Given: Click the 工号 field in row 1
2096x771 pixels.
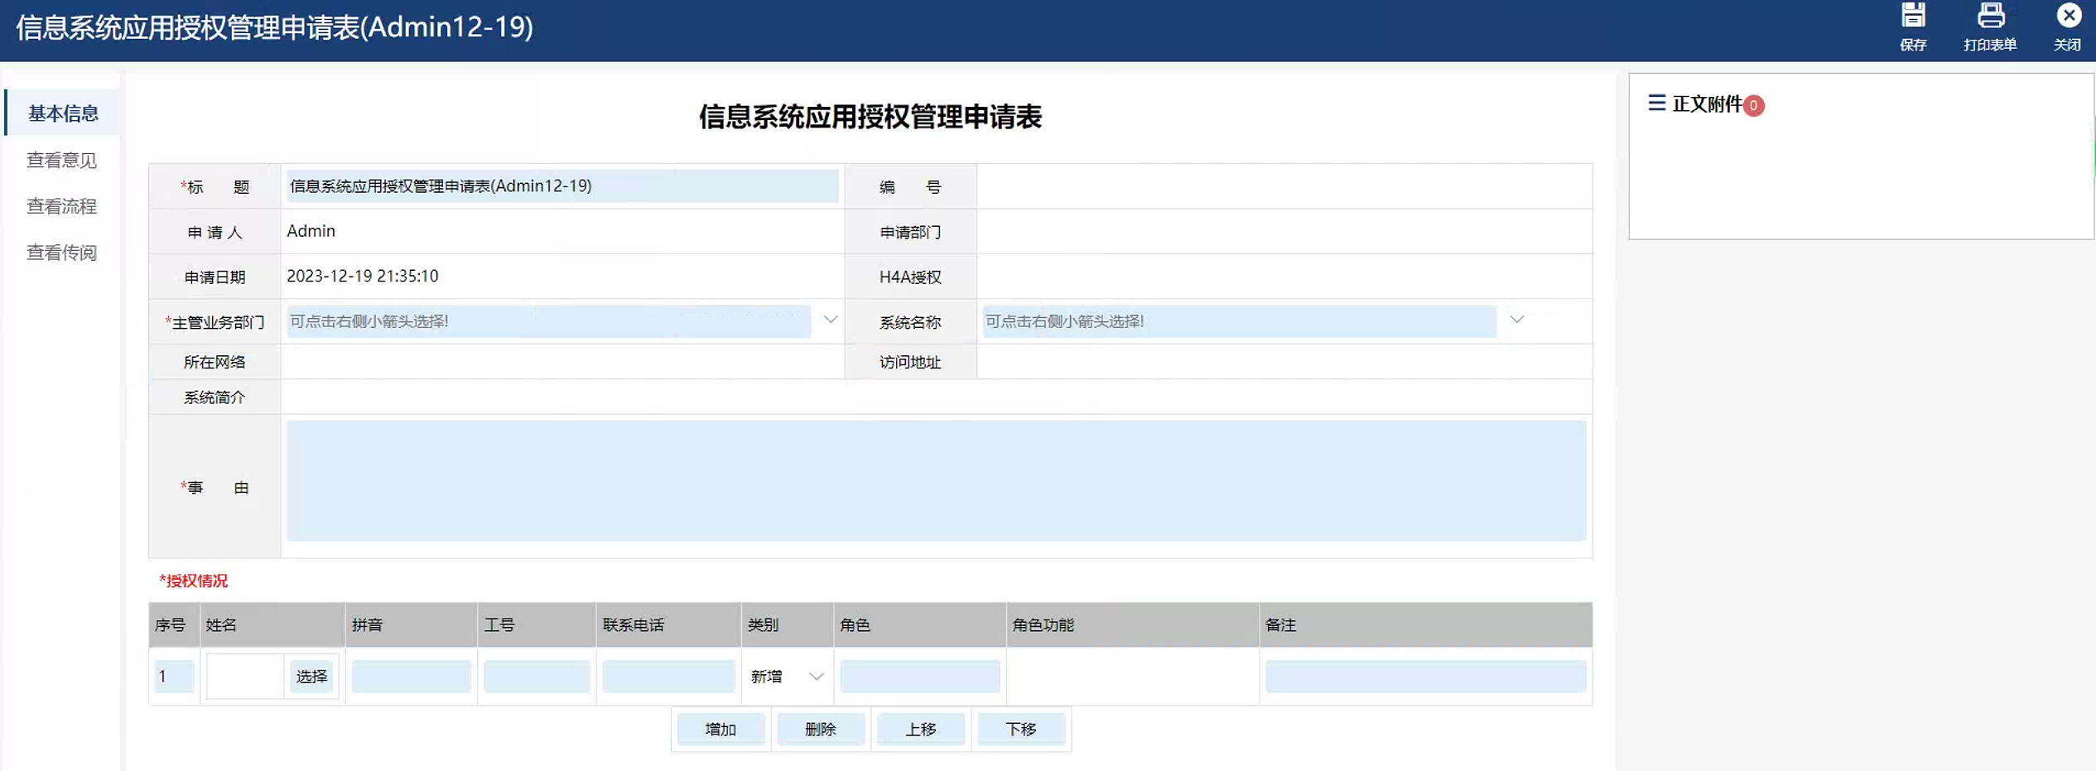Looking at the screenshot, I should (537, 677).
